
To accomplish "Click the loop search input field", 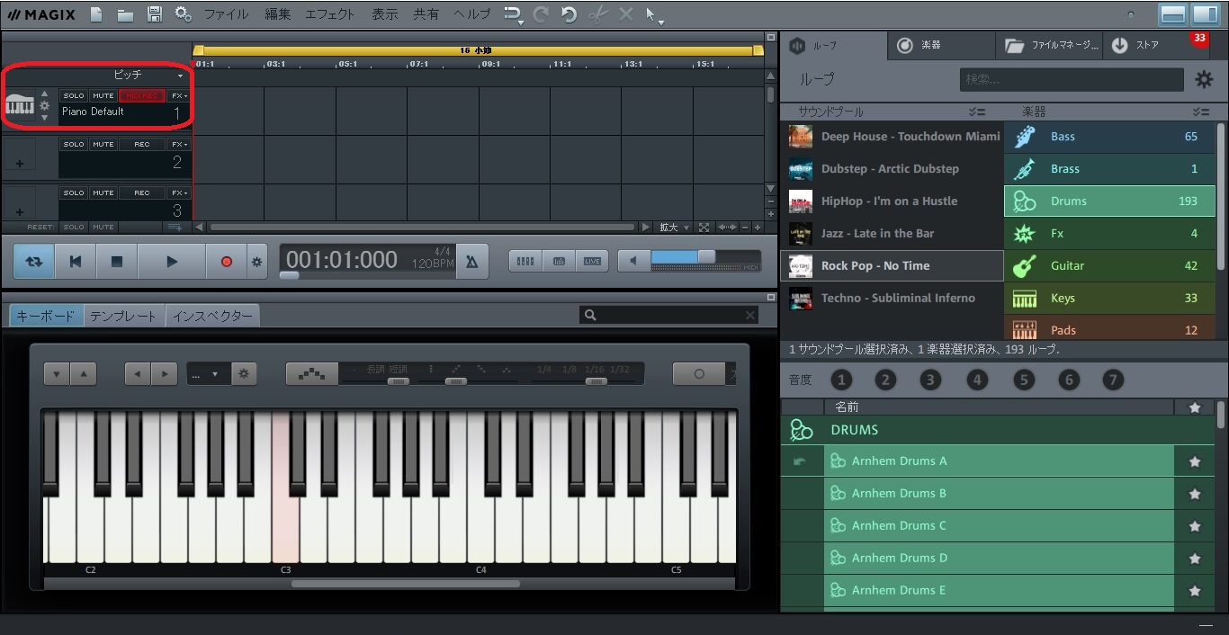I will pyautogui.click(x=1071, y=79).
